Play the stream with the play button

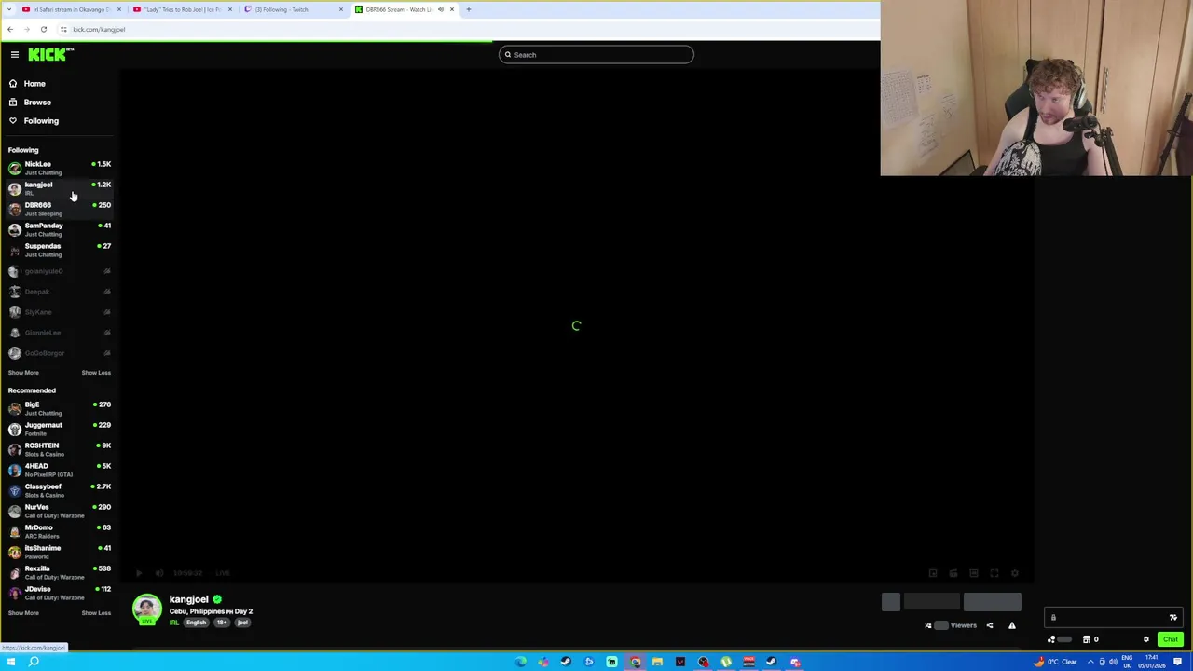(139, 573)
